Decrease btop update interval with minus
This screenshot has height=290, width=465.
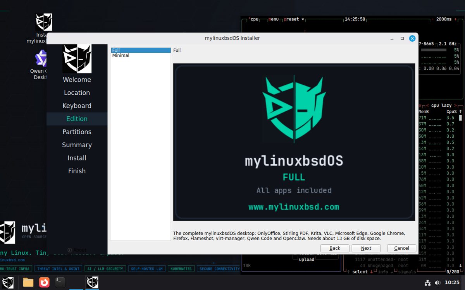(432, 19)
